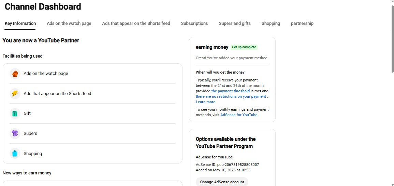
Task: Click the Learn more link
Action: click(205, 102)
